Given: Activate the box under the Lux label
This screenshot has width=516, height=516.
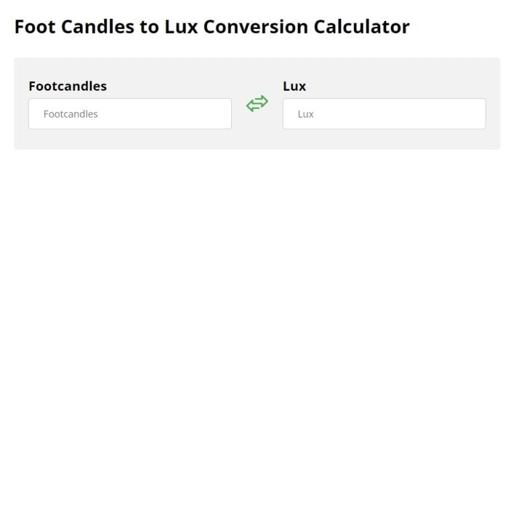Looking at the screenshot, I should point(384,114).
